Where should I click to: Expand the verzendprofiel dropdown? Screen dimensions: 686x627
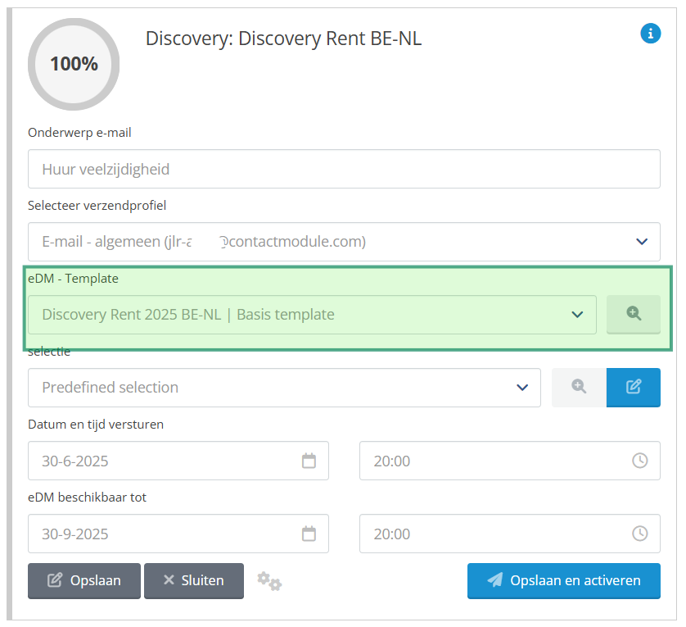tap(344, 242)
